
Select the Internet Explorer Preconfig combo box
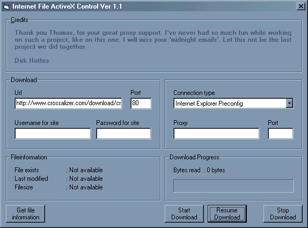click(233, 104)
